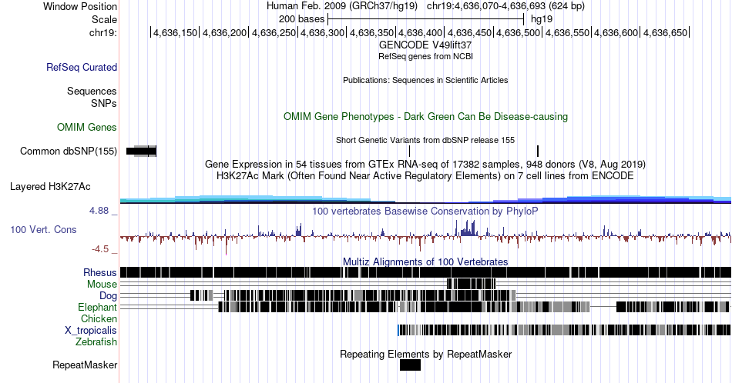
Task: Click the Sequences track label
Action: point(92,91)
